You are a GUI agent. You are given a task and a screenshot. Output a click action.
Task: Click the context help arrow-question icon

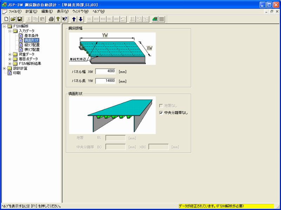pos(65,19)
